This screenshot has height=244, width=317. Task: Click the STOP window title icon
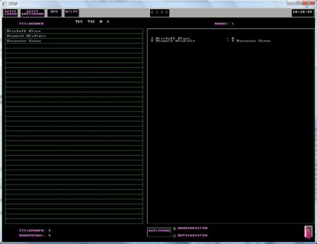5,3
